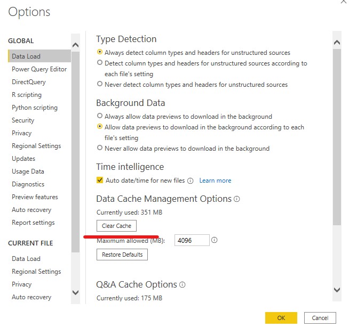Open Current File Auto recovery settings
Image resolution: width=349 pixels, height=336 pixels.
[x=31, y=297]
